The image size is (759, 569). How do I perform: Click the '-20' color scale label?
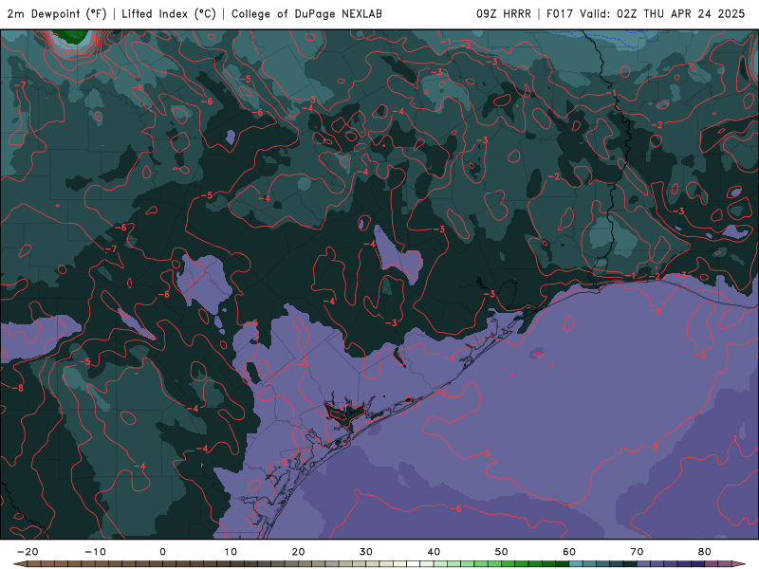pos(28,552)
